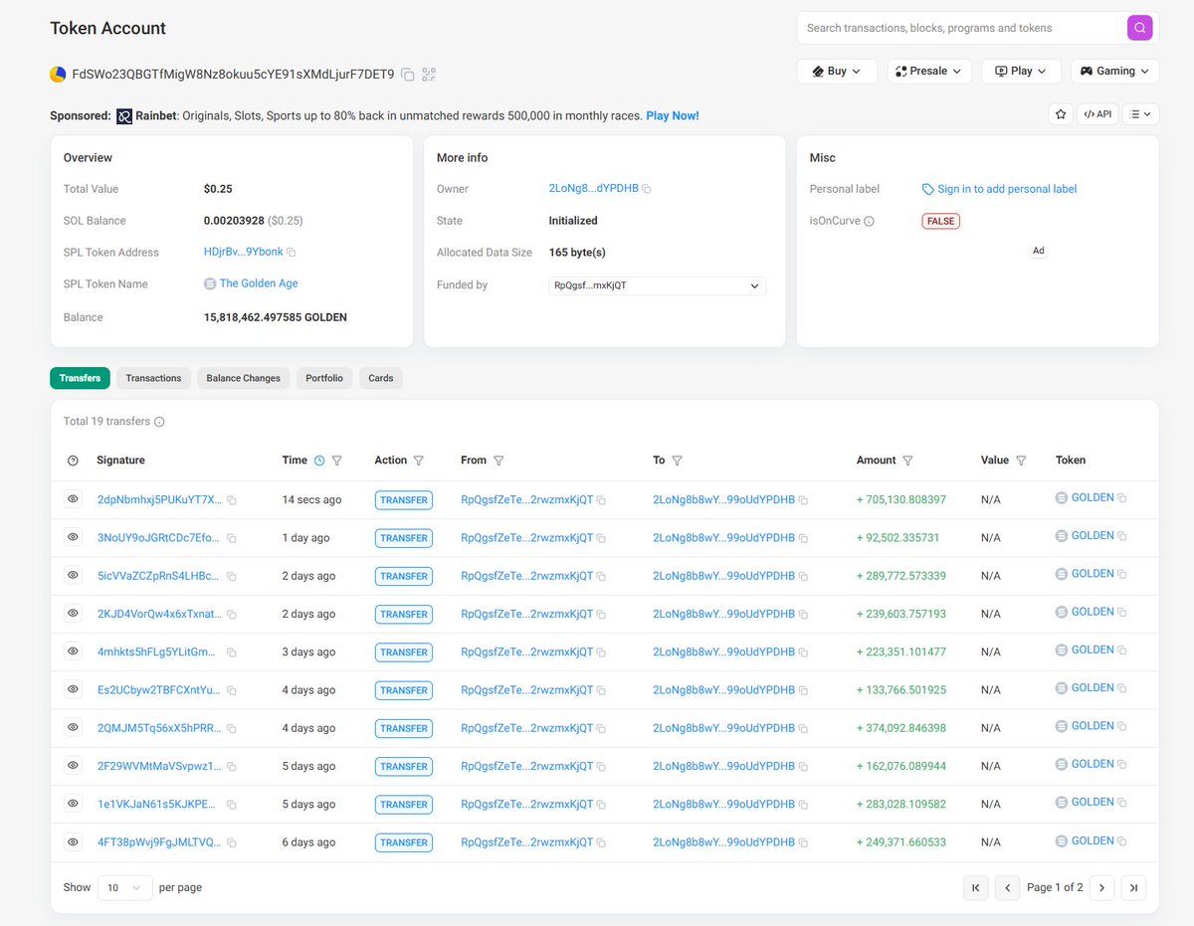Toggle eye icon for 3NoUY9oJGRtCDc7Efo row

73,536
